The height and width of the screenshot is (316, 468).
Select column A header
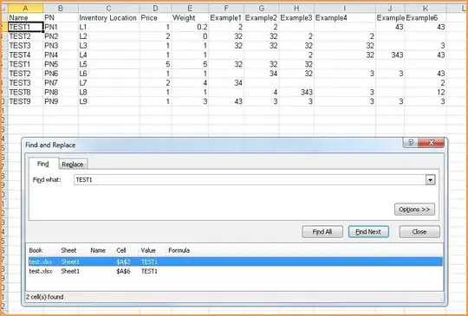[25, 9]
